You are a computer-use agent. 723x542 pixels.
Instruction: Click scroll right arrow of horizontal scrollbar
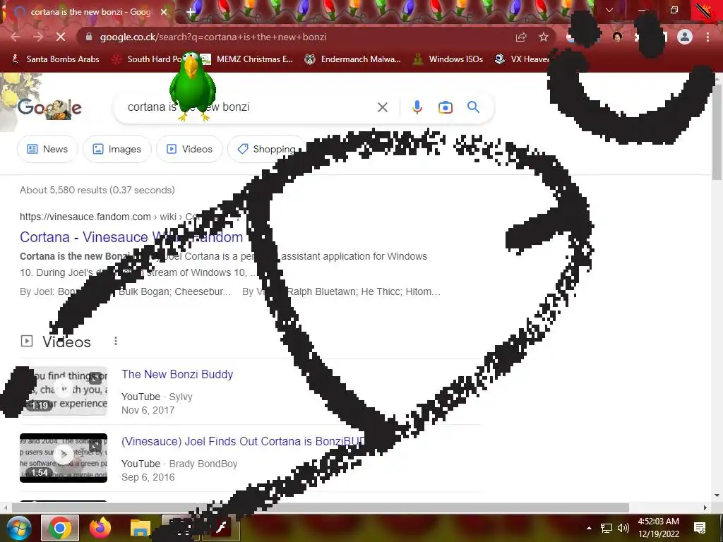[x=705, y=507]
